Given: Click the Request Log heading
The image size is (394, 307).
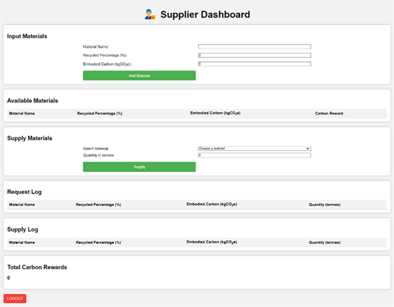Looking at the screenshot, I should pos(24,192).
